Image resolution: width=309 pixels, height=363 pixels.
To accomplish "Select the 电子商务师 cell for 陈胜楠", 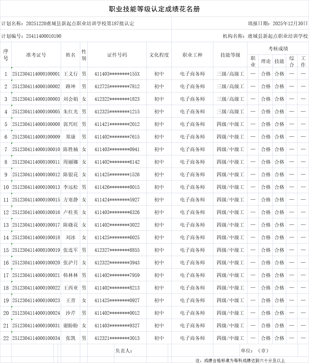I will click(x=193, y=149).
